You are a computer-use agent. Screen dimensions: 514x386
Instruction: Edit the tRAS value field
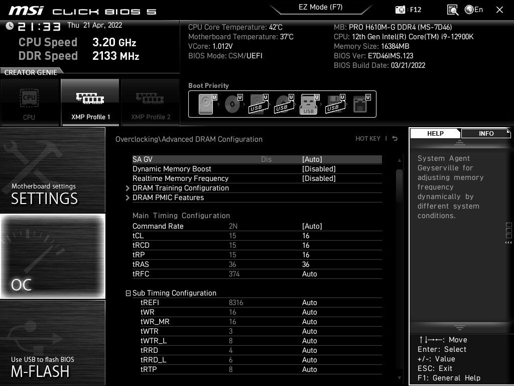tap(306, 264)
